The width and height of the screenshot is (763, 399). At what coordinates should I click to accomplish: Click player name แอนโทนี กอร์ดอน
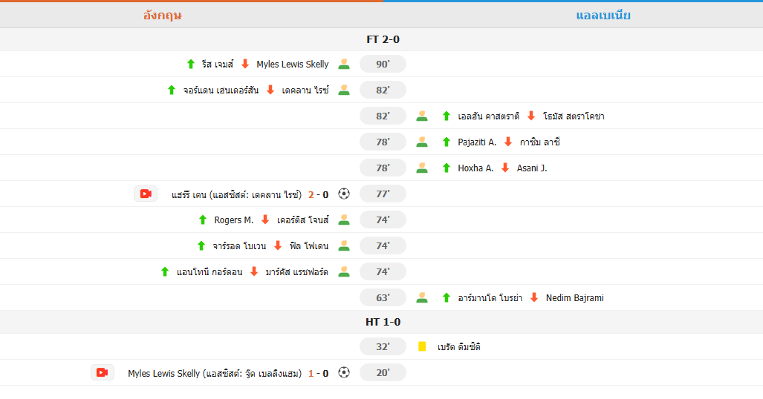(x=210, y=272)
